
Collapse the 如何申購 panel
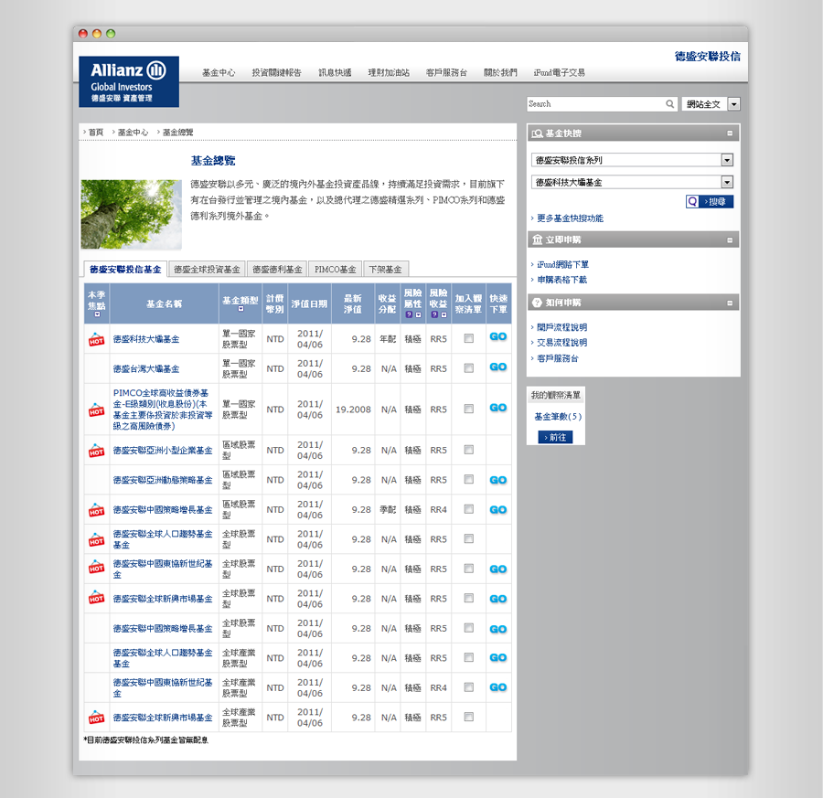[x=730, y=303]
